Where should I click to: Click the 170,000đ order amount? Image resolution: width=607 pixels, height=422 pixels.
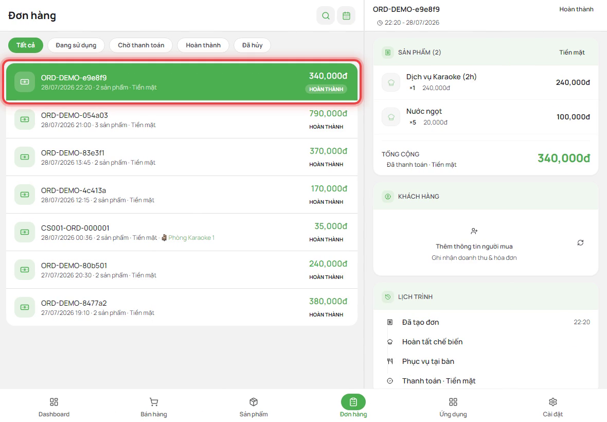329,188
